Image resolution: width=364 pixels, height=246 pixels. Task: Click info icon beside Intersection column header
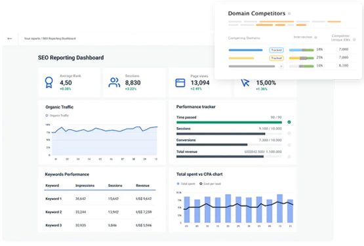[315, 37]
